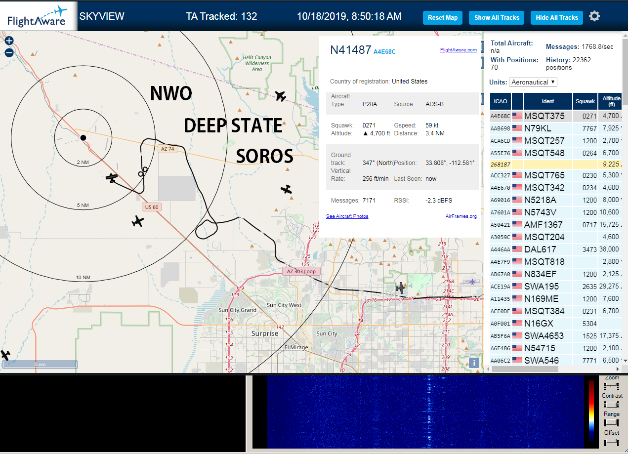Select the gray aircraft icon near exit 19
This screenshot has height=454, width=628.
coord(400,288)
